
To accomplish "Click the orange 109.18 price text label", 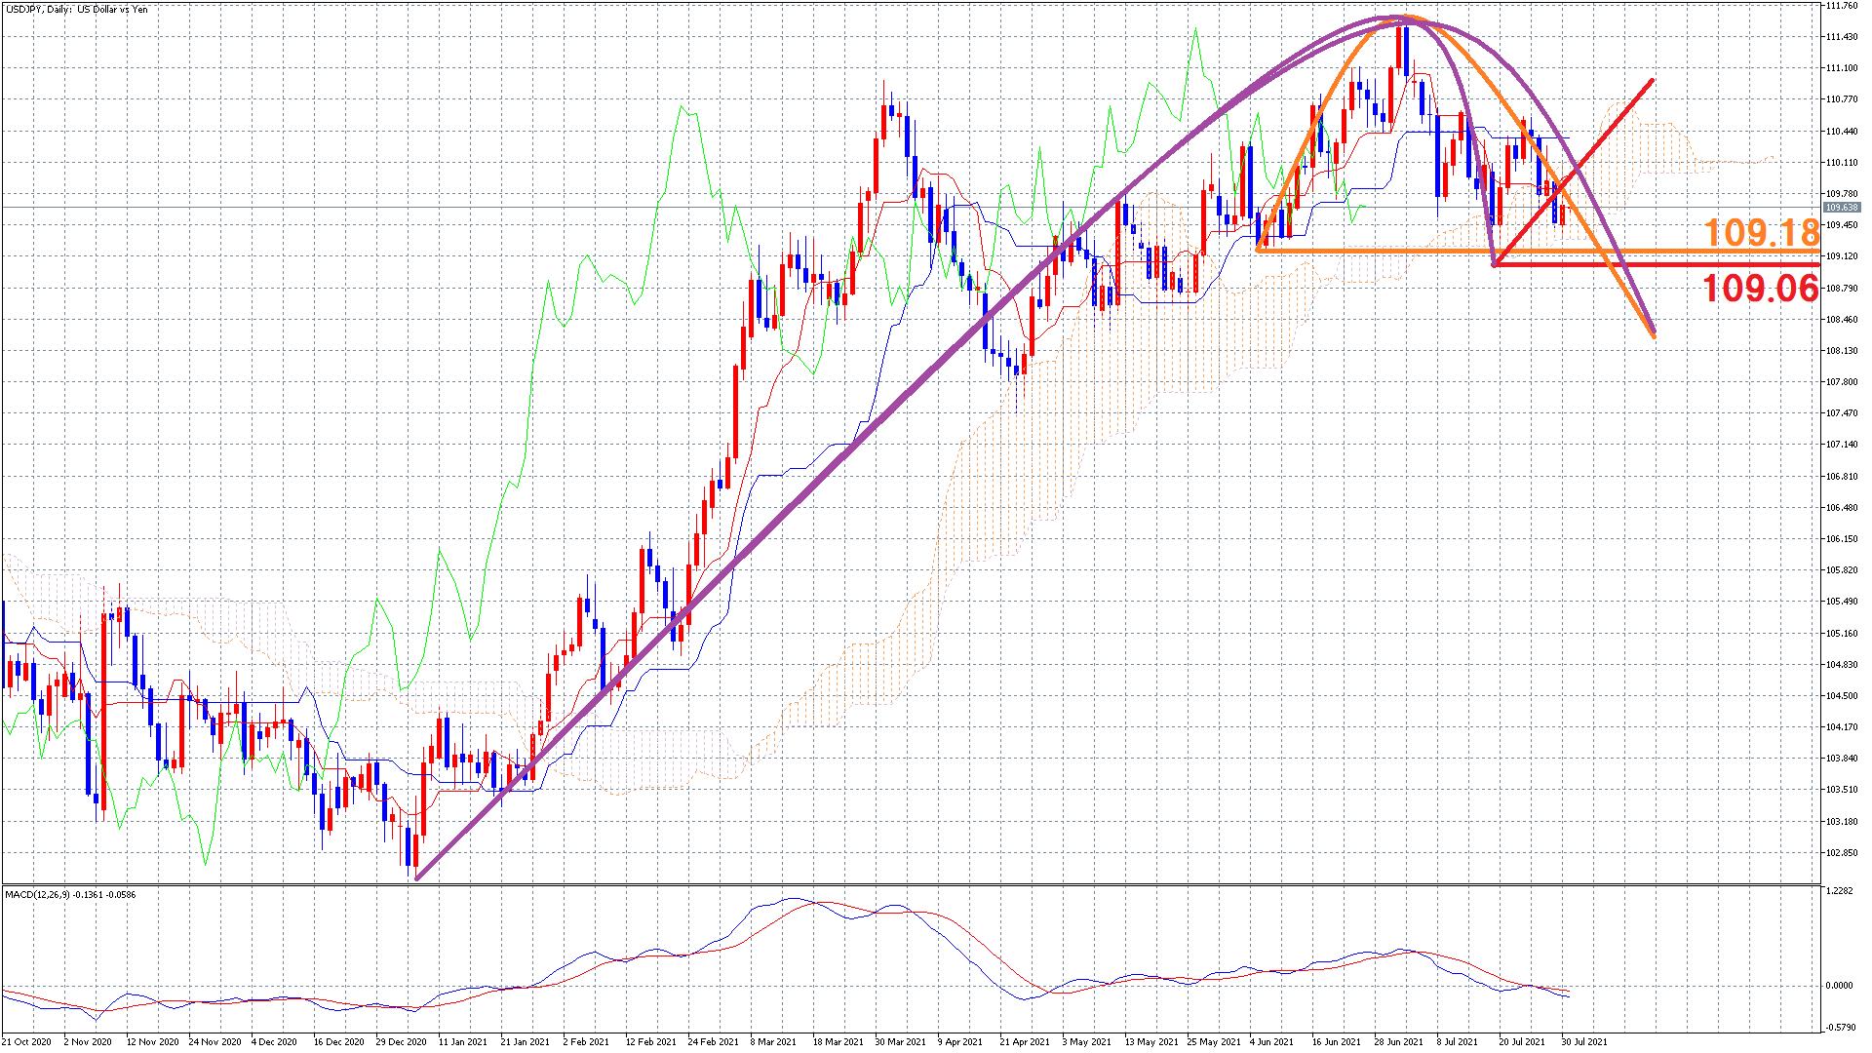I will point(1761,233).
